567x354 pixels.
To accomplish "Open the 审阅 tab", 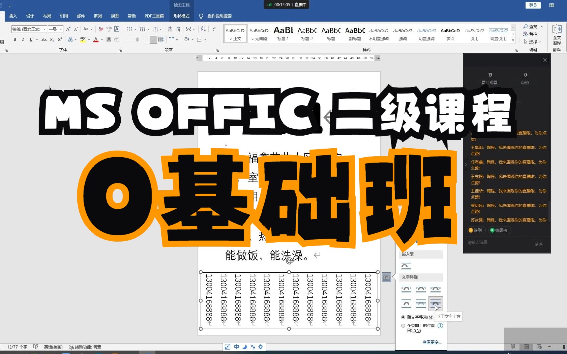I will coord(98,16).
